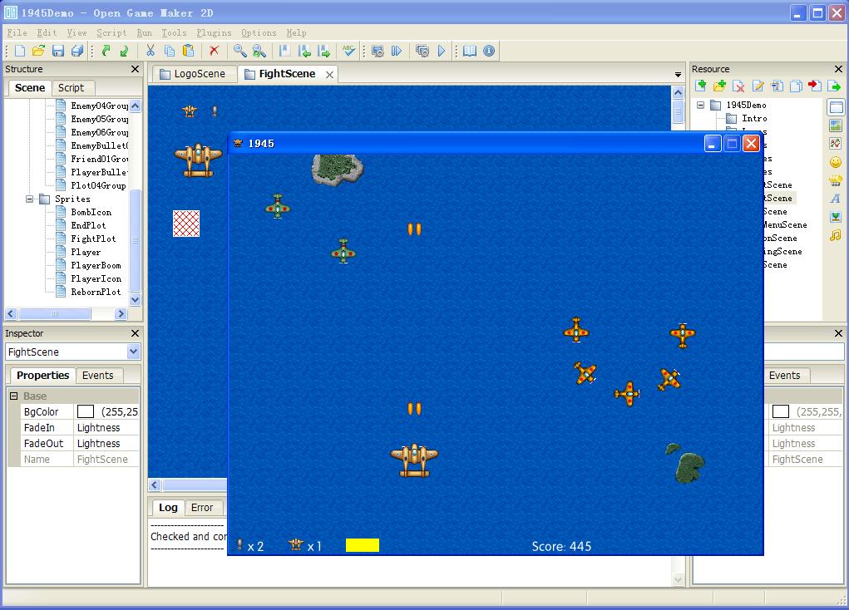Select PlayerBoom in Structure tree

96,265
